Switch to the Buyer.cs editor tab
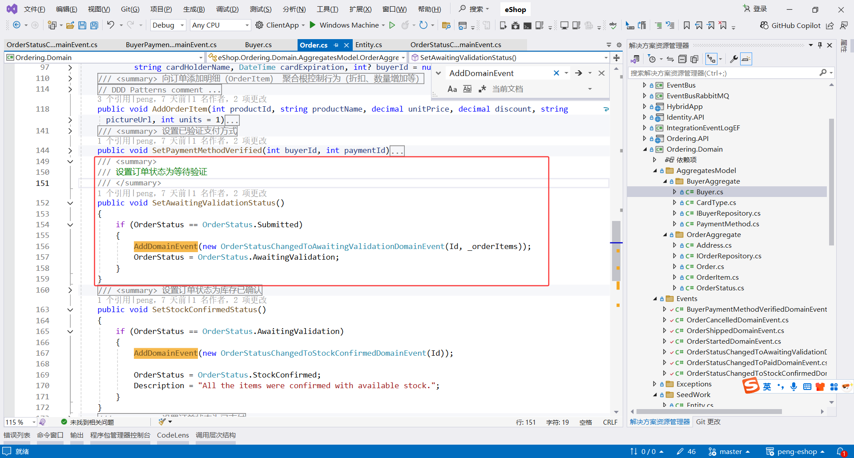854x458 pixels. coord(258,45)
